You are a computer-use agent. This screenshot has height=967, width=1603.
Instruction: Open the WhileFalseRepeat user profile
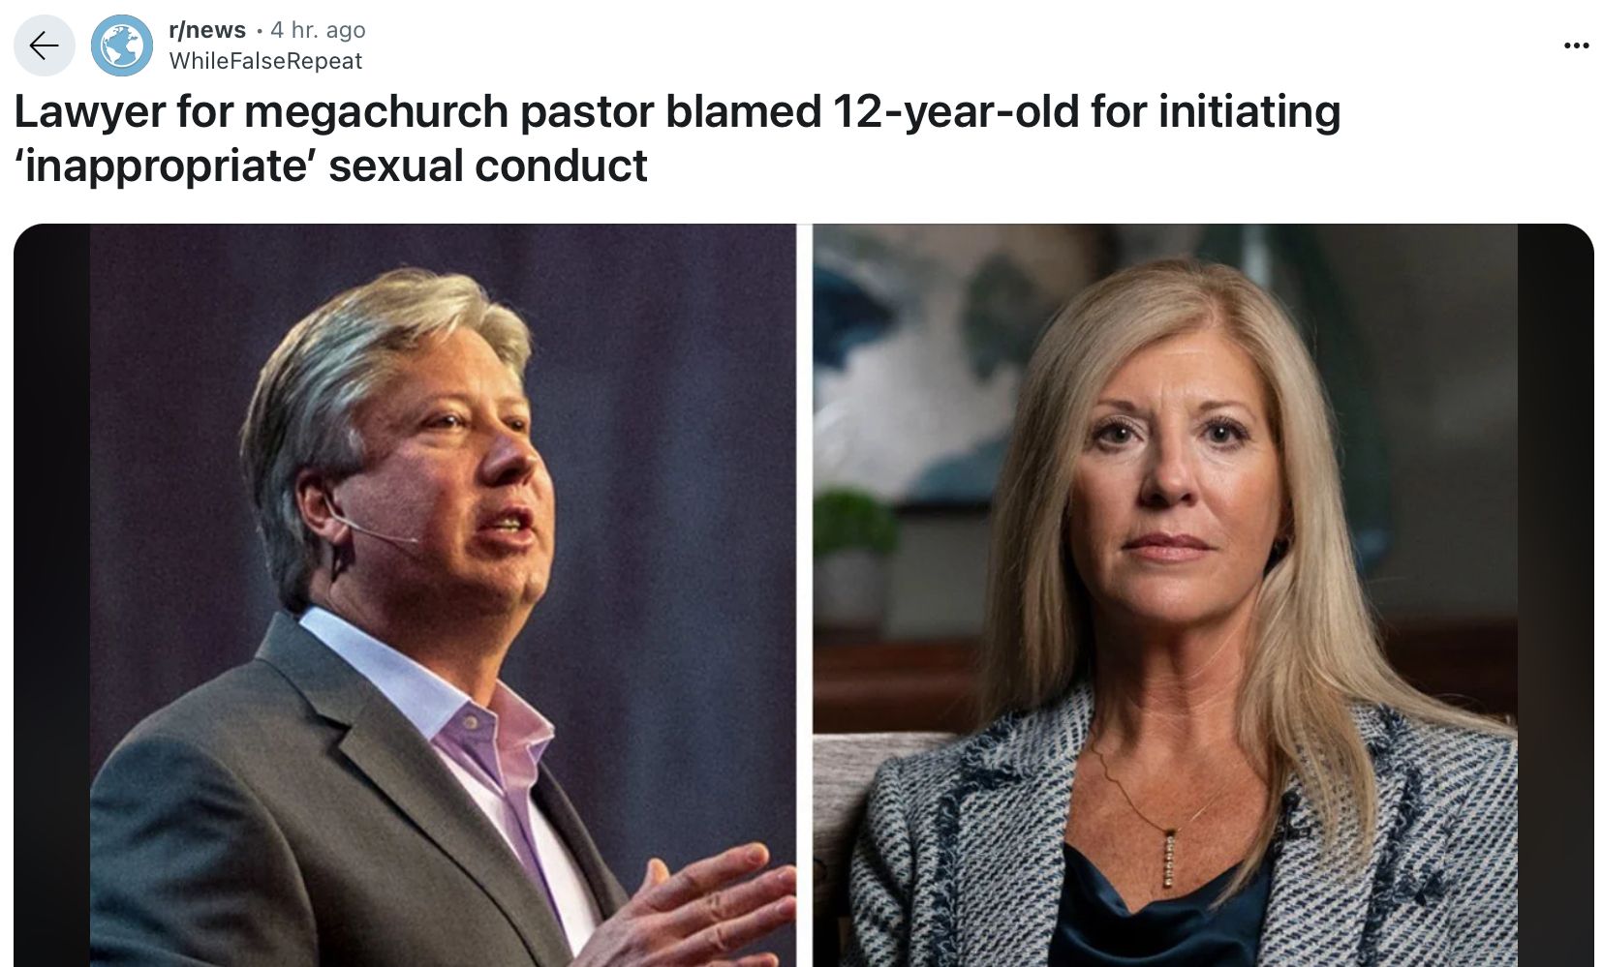point(265,61)
